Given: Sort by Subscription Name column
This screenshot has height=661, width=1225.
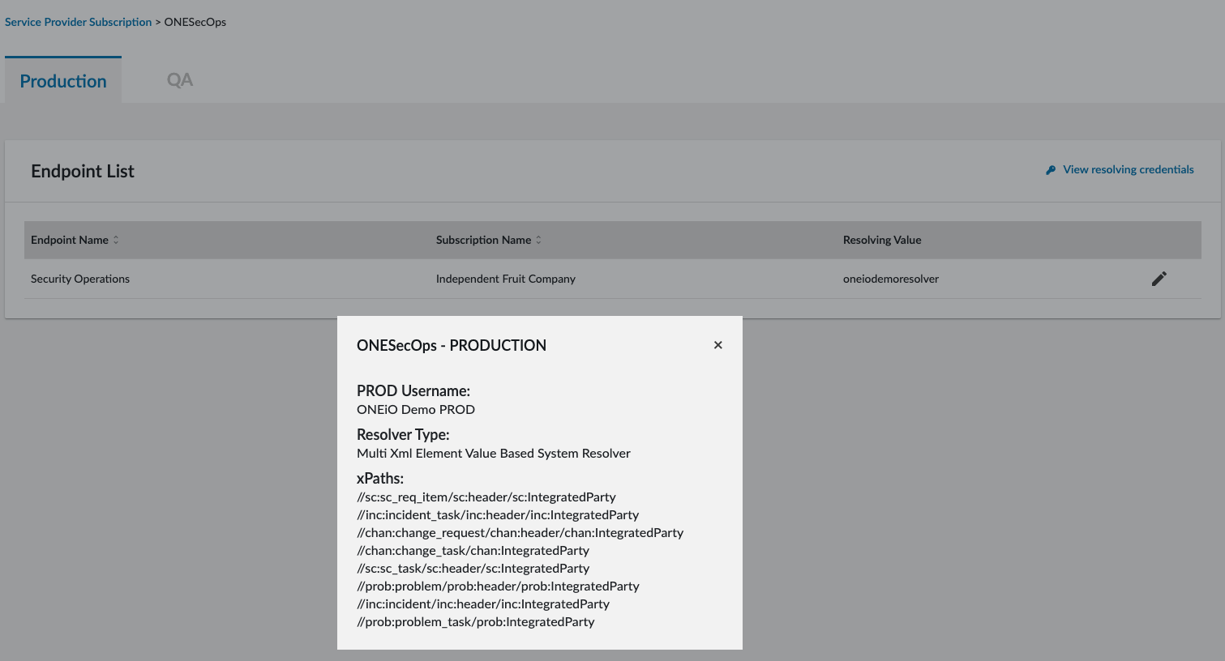Looking at the screenshot, I should [x=489, y=240].
